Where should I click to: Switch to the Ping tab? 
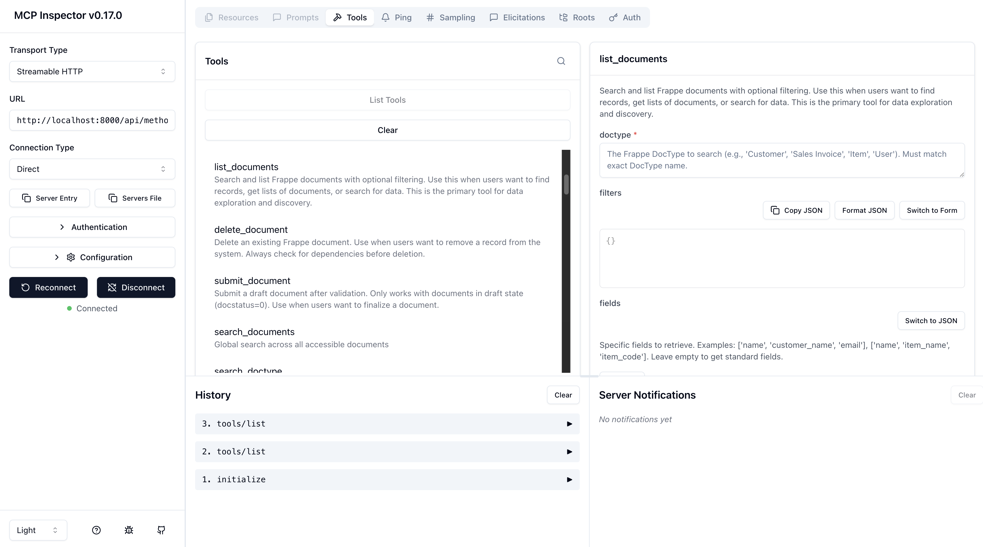[x=397, y=17]
